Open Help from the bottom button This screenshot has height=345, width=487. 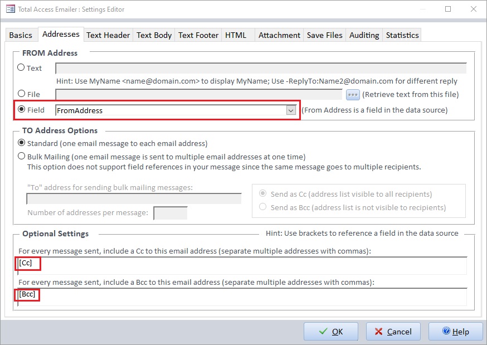pos(456,331)
